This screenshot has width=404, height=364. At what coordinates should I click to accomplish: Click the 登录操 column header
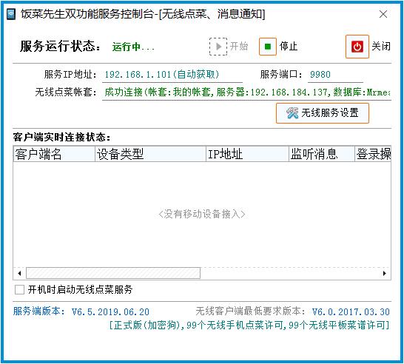[373, 154]
